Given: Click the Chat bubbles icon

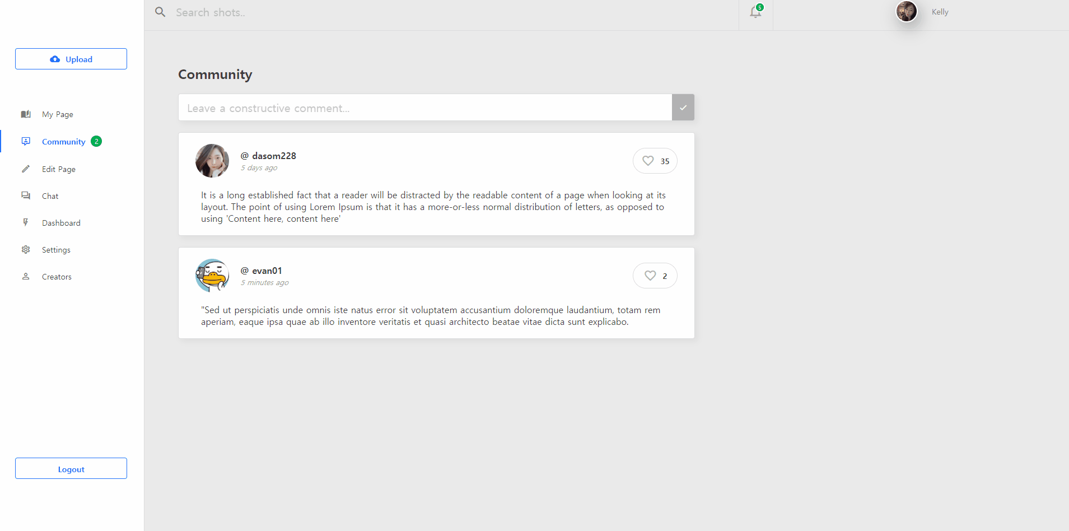Looking at the screenshot, I should tap(26, 195).
